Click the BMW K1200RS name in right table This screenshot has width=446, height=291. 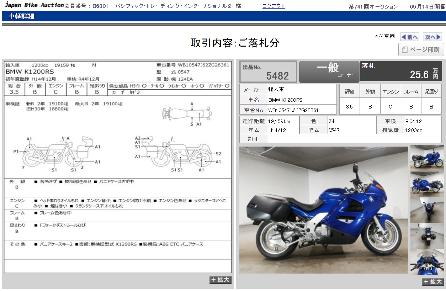click(285, 100)
